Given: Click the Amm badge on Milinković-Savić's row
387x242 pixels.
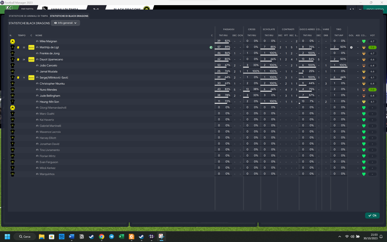Looking at the screenshot, I should click(x=31, y=77).
